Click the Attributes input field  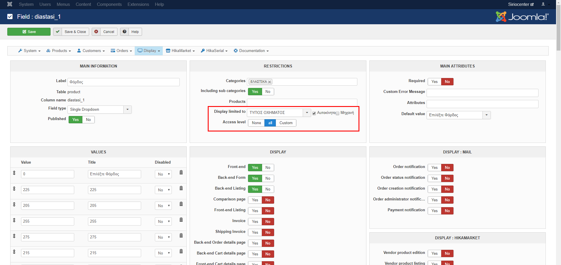[x=482, y=104]
